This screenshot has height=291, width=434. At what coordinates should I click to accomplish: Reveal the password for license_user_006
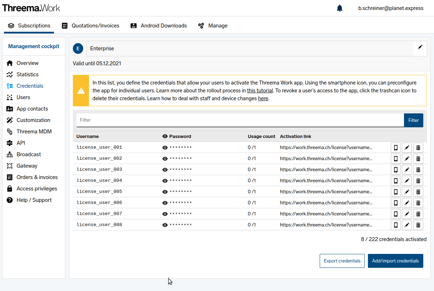tap(165, 203)
